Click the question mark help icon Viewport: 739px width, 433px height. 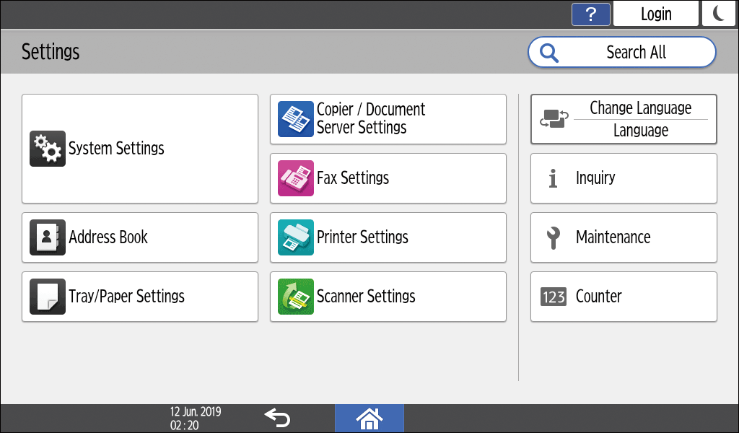590,14
